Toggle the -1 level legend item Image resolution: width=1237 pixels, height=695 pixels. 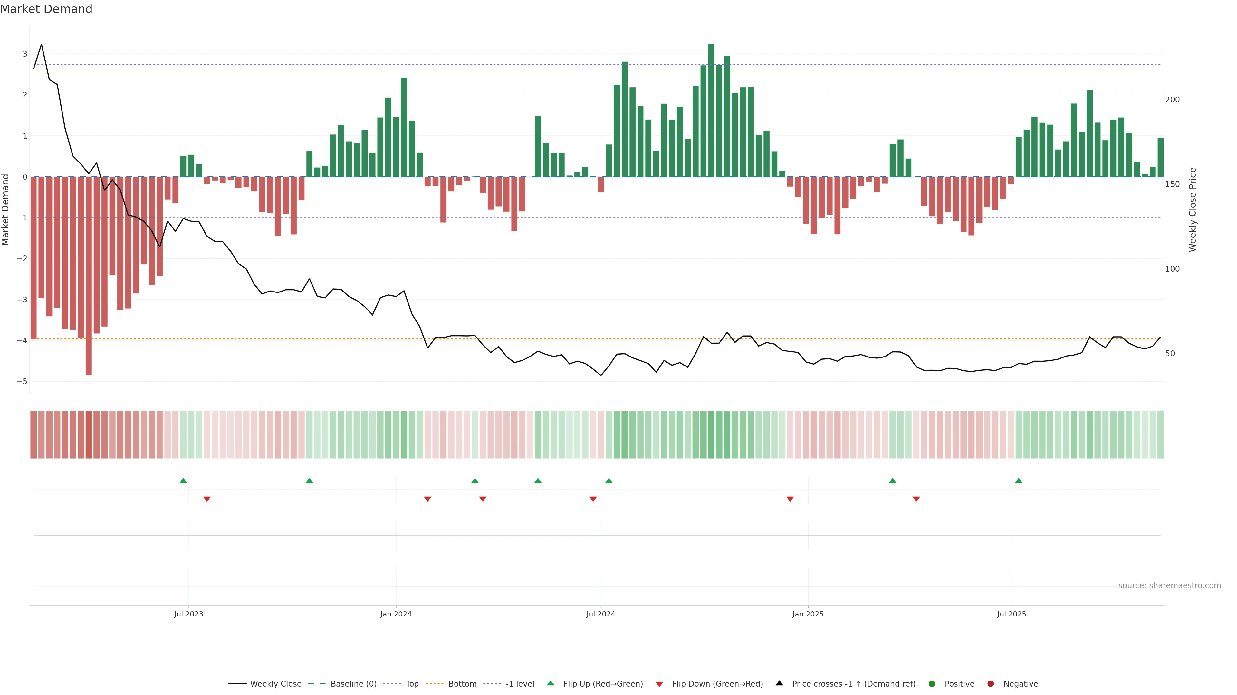click(520, 684)
